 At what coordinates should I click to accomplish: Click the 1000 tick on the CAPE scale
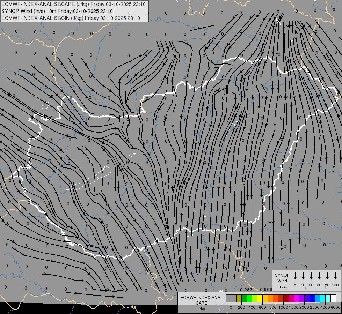pos(283,307)
